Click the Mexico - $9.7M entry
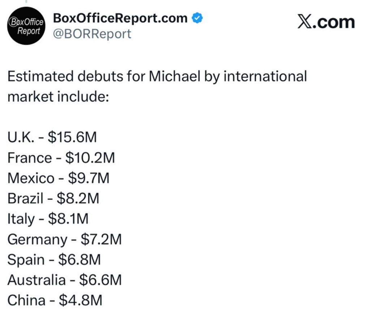The height and width of the screenshot is (321, 370). pos(58,178)
